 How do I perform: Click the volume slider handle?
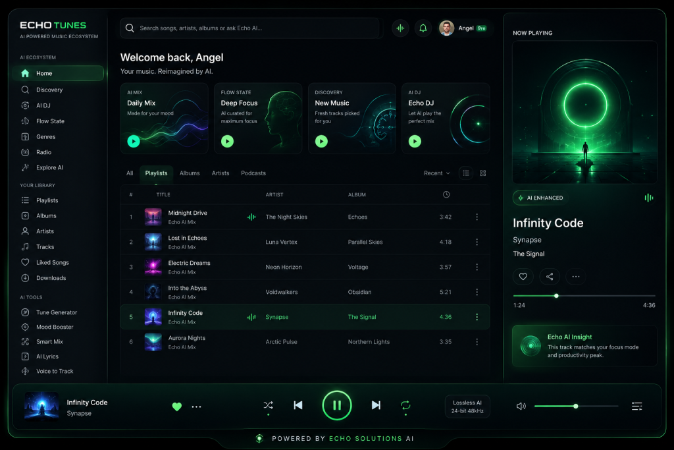575,406
